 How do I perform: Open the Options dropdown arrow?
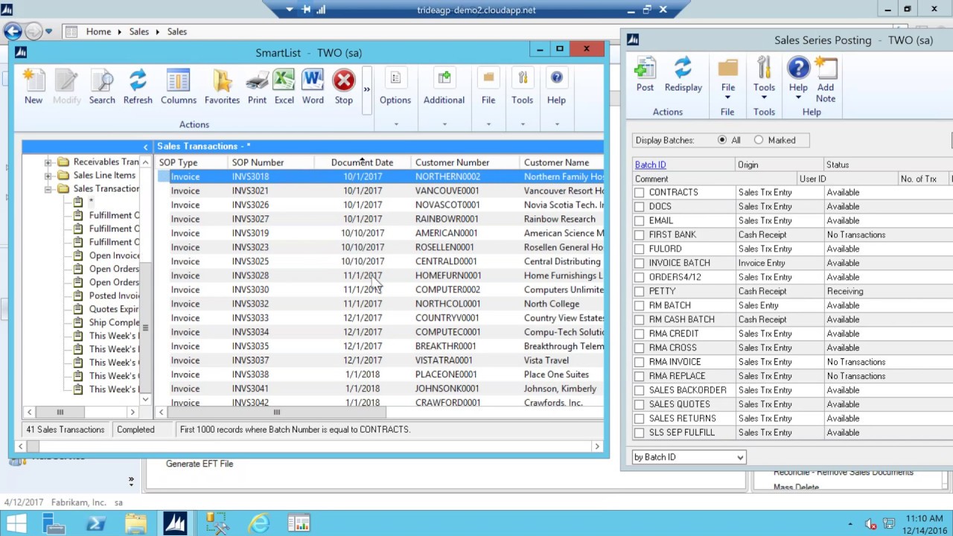(x=395, y=124)
